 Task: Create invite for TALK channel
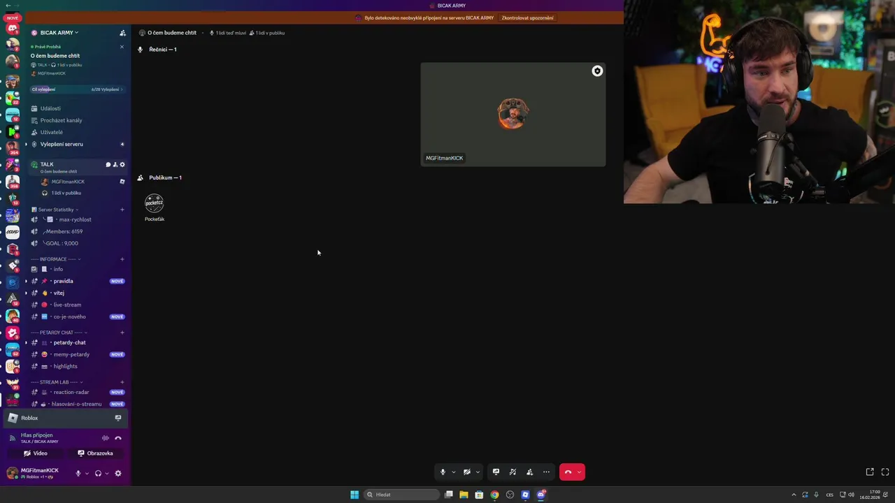(115, 165)
